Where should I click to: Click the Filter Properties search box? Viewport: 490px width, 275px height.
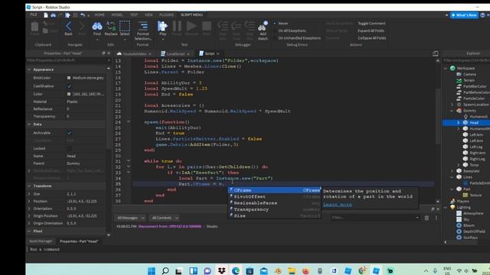click(x=67, y=60)
